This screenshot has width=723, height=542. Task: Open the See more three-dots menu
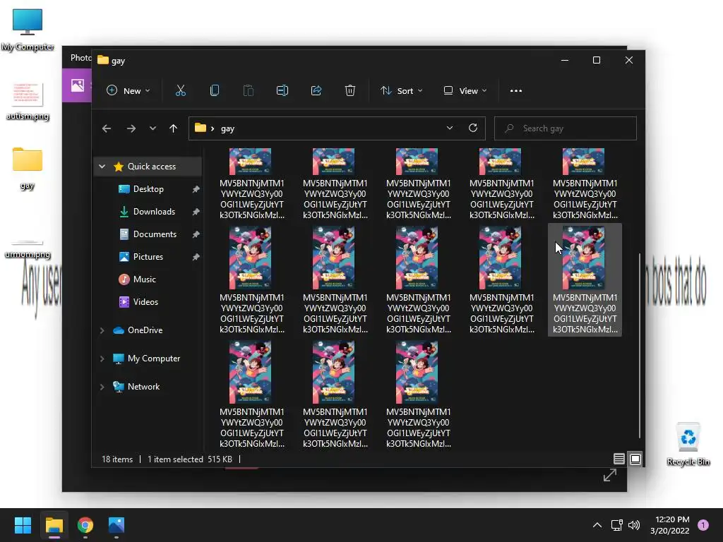[516, 91]
